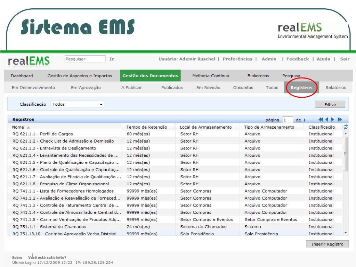Click the Nome column sort arrow
Viewport: 356px width, 267px height.
coord(29,127)
